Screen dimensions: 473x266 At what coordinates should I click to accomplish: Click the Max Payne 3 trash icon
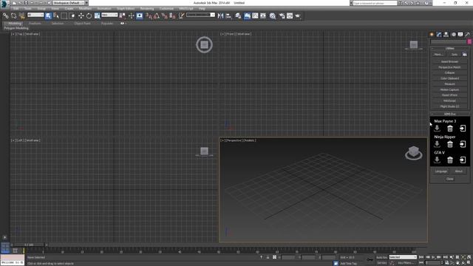(450, 128)
